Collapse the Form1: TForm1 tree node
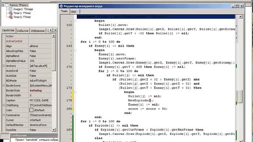The width and height of the screenshot is (253, 142). [x=3, y=5]
